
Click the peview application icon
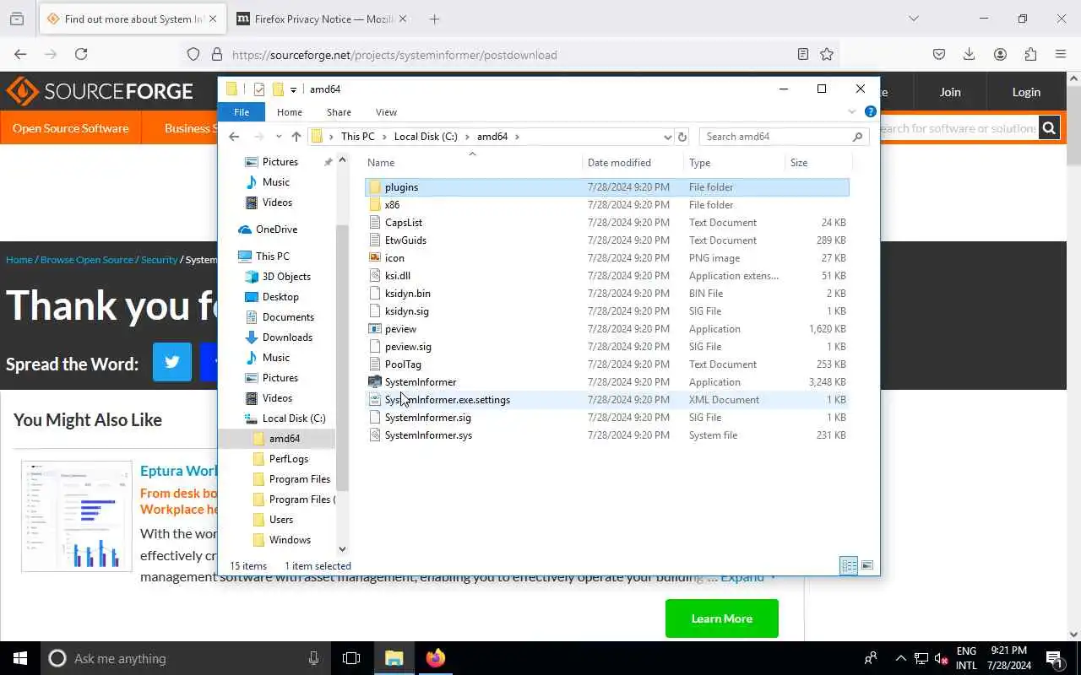tap(375, 329)
